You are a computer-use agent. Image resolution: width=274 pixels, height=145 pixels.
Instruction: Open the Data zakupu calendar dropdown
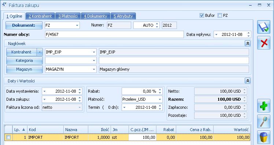coord(44,99)
